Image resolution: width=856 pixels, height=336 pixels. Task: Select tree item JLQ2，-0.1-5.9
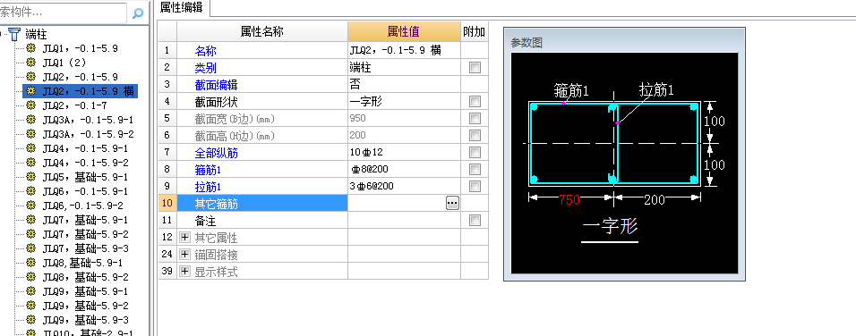80,77
